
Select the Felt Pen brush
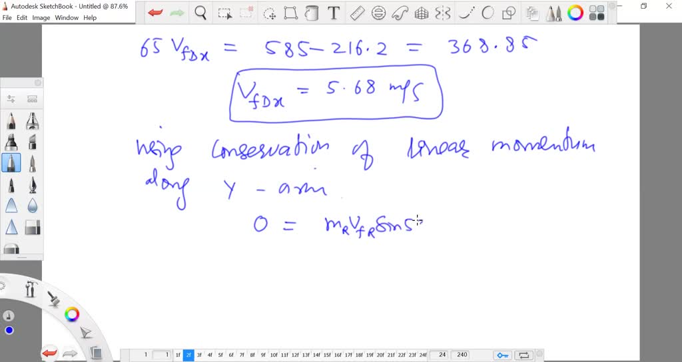(x=11, y=185)
